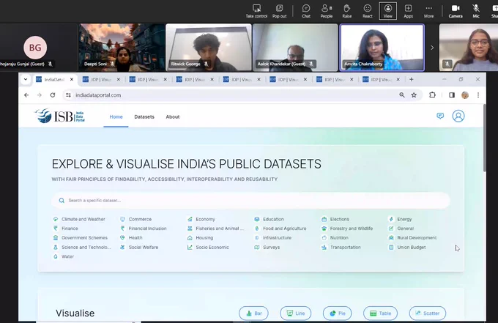The image size is (498, 323).
Task: Select Ritwick George video tile
Action: tap(209, 48)
